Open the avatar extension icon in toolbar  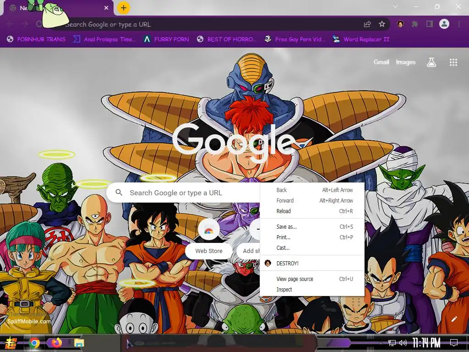click(400, 24)
